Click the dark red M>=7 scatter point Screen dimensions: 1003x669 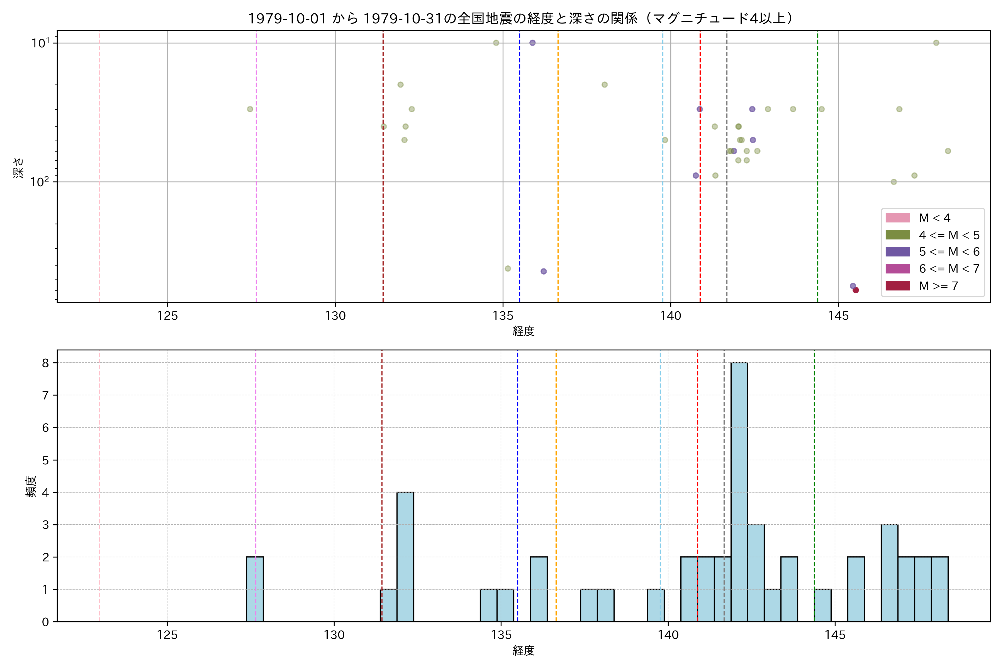(855, 290)
